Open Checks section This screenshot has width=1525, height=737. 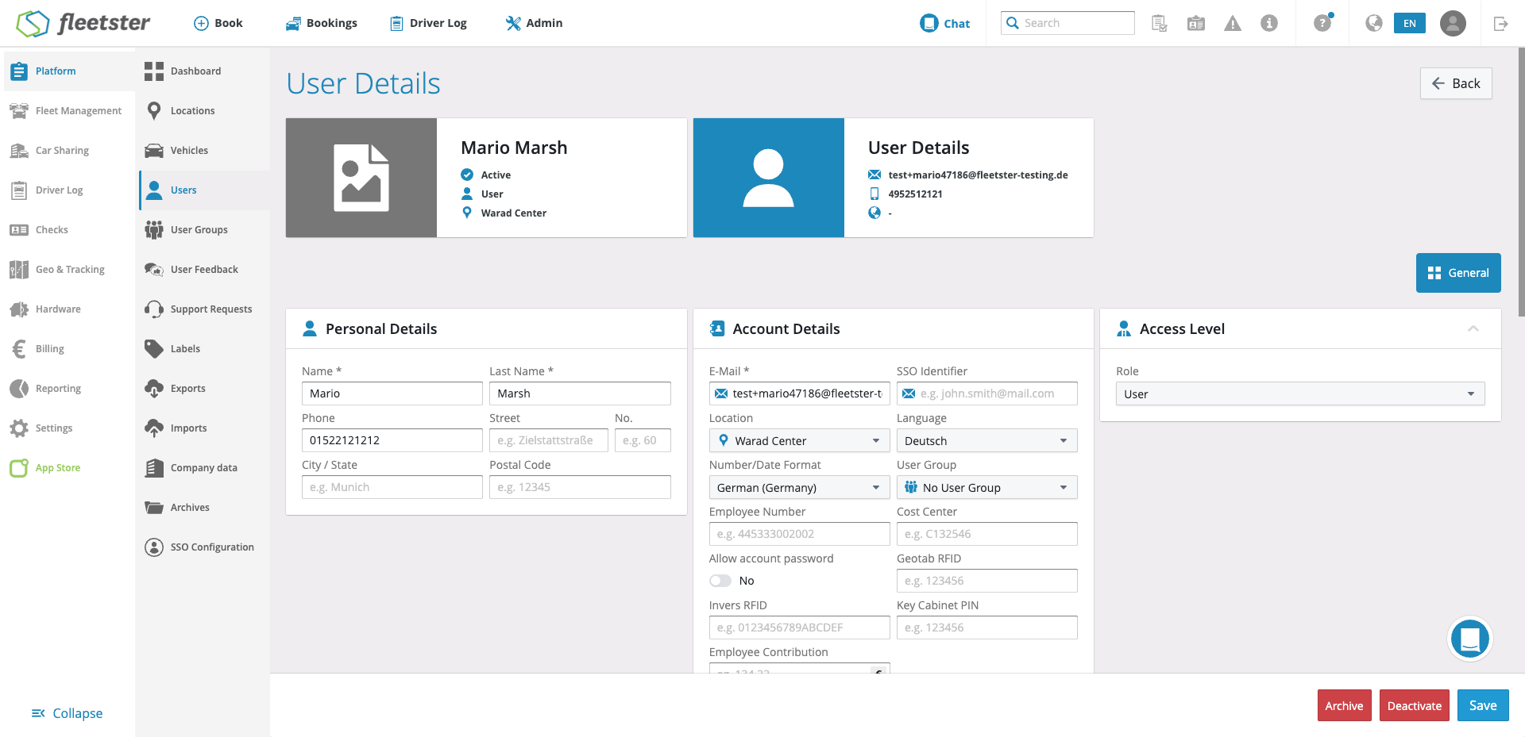[69, 230]
